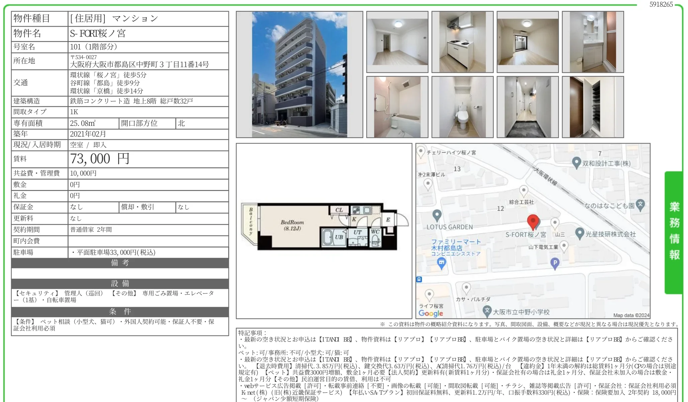
Task: Click the 1K floor plan image
Action: click(324, 227)
